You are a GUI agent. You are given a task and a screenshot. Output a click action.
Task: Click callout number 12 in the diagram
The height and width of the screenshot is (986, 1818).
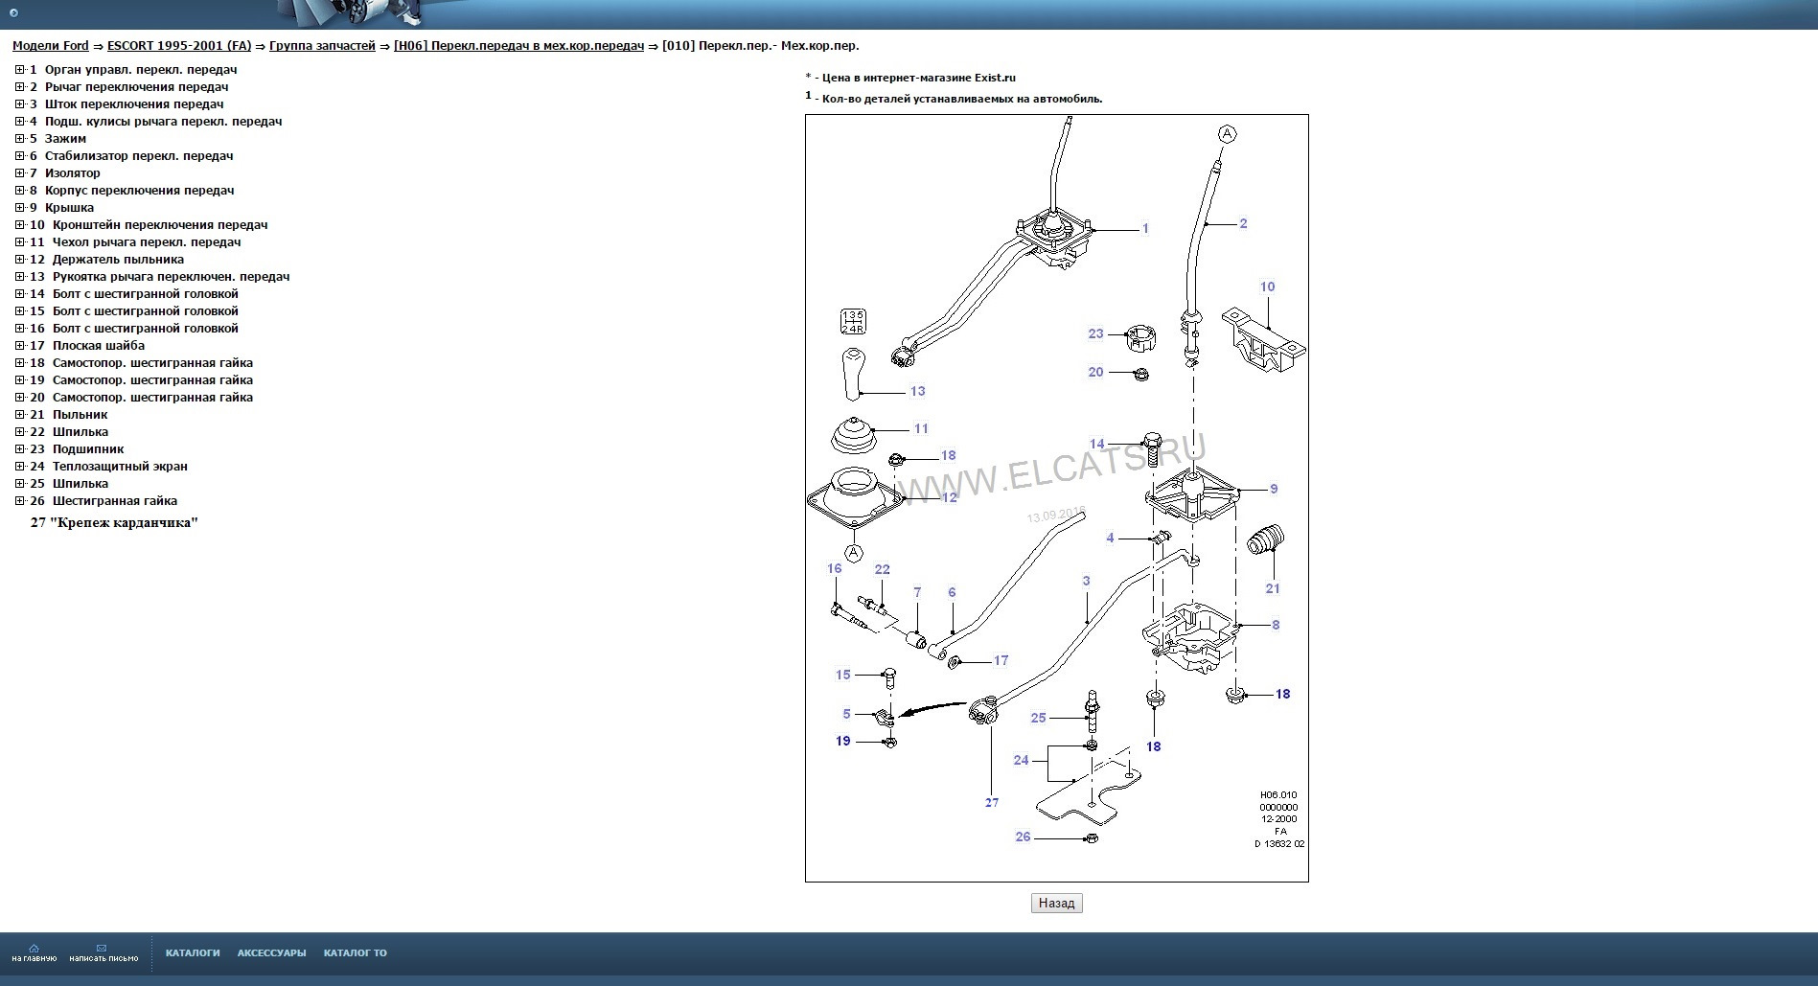pos(950,497)
